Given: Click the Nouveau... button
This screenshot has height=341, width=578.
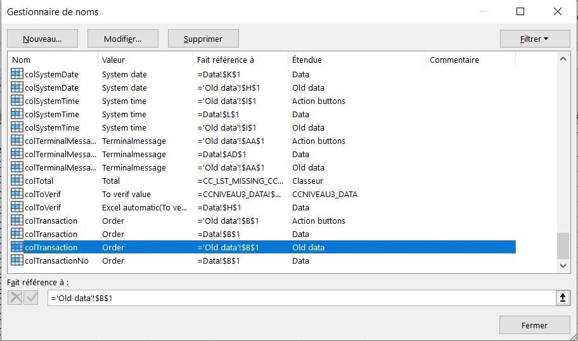Looking at the screenshot, I should click(42, 39).
